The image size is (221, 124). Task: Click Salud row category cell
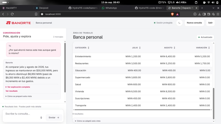point(78,85)
